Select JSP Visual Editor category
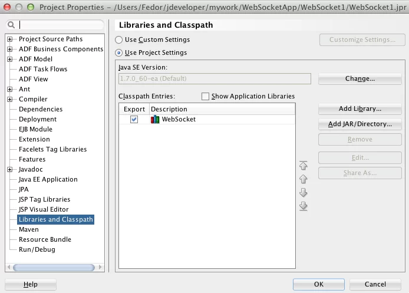Screen dimensions: 409x293 tap(44, 209)
